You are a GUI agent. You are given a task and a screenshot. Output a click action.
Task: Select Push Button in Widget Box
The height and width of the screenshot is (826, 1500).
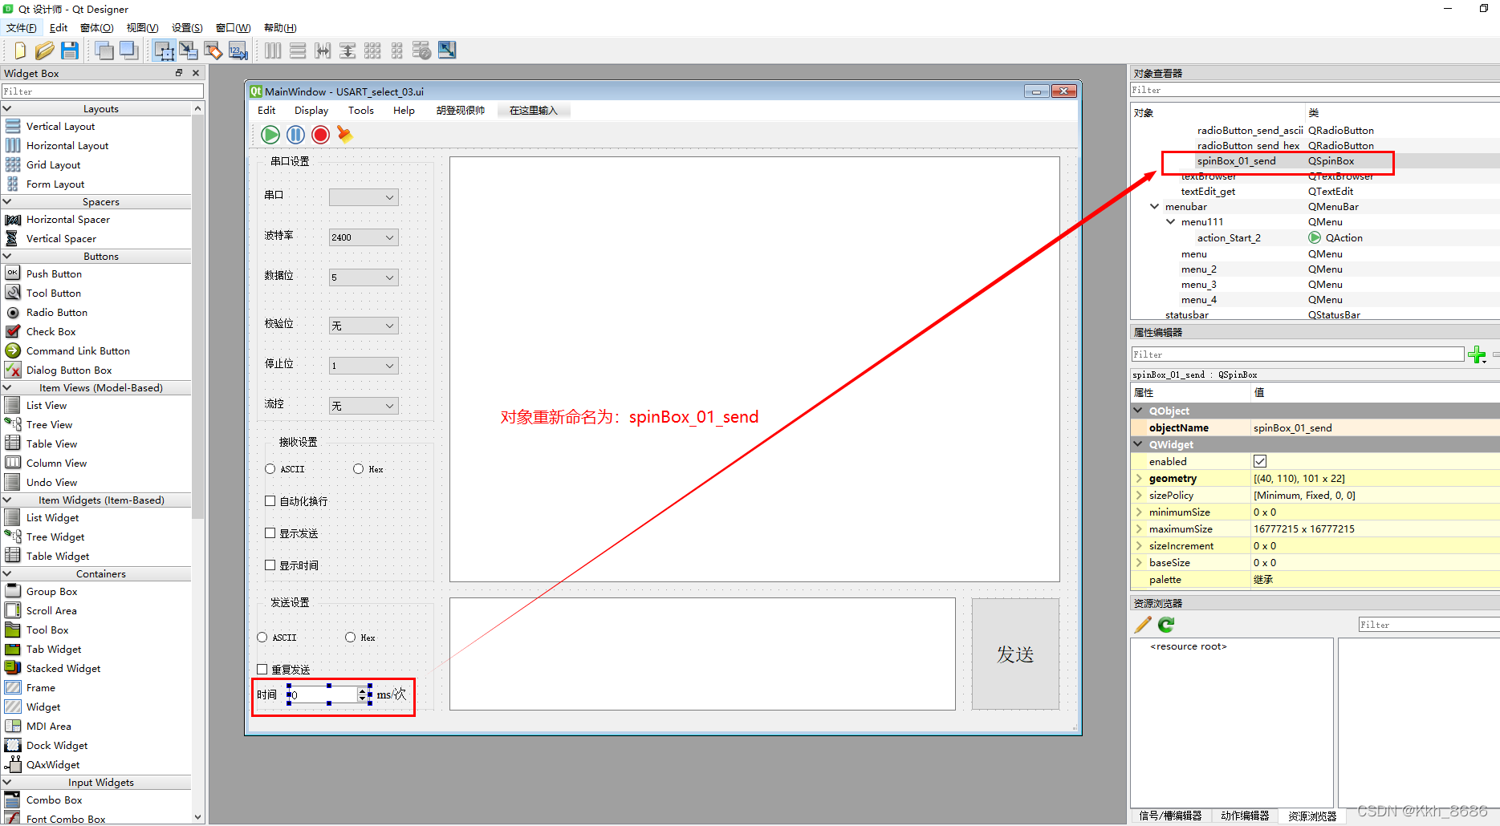pyautogui.click(x=54, y=274)
